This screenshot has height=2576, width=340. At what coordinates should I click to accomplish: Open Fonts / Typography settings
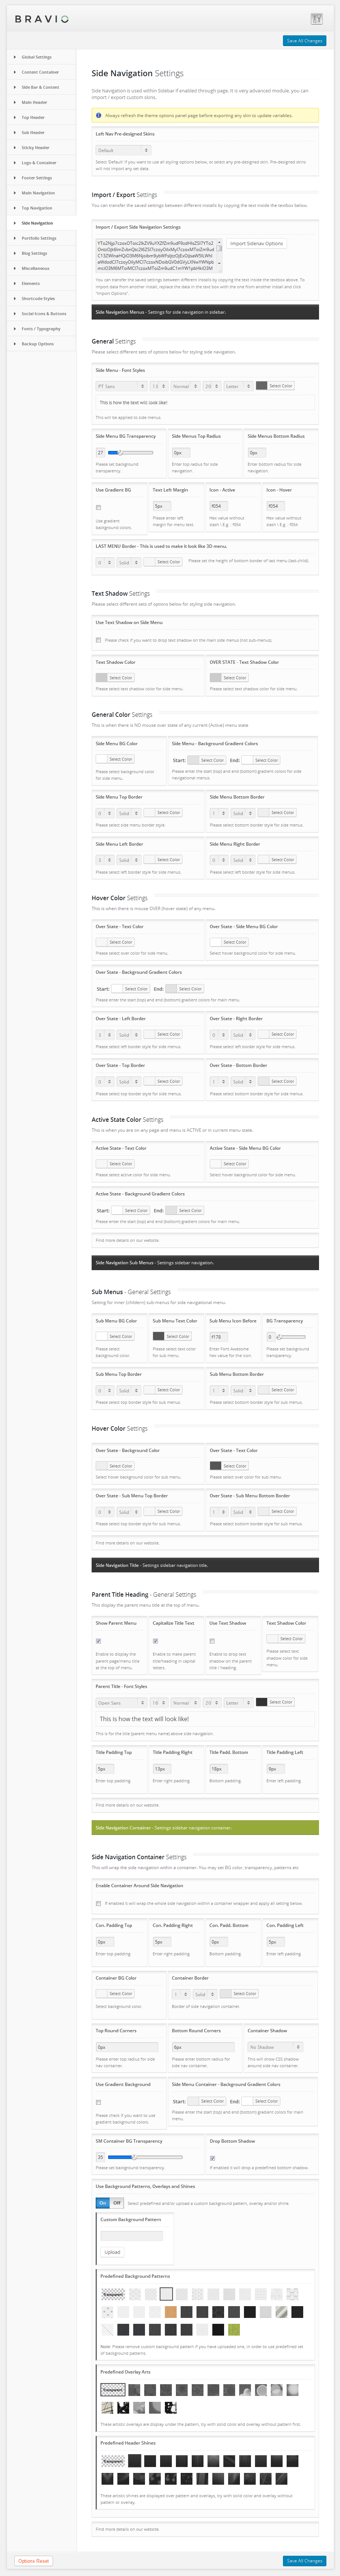pos(41,329)
